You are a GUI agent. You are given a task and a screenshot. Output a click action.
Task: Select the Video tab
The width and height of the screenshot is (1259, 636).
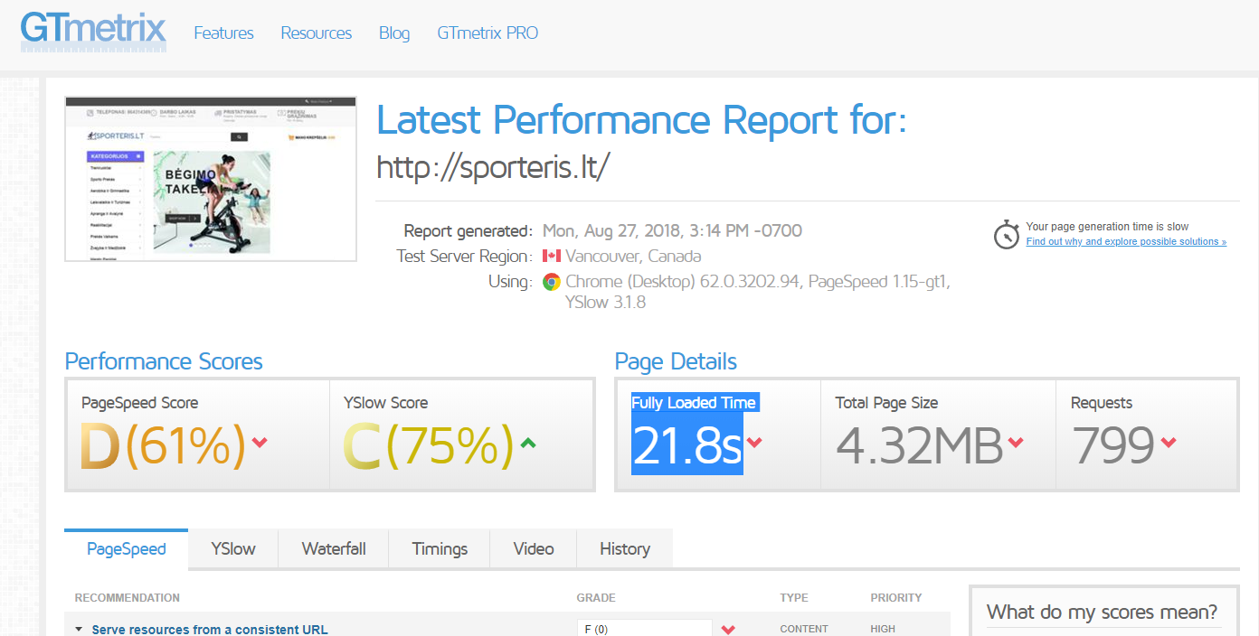click(534, 548)
